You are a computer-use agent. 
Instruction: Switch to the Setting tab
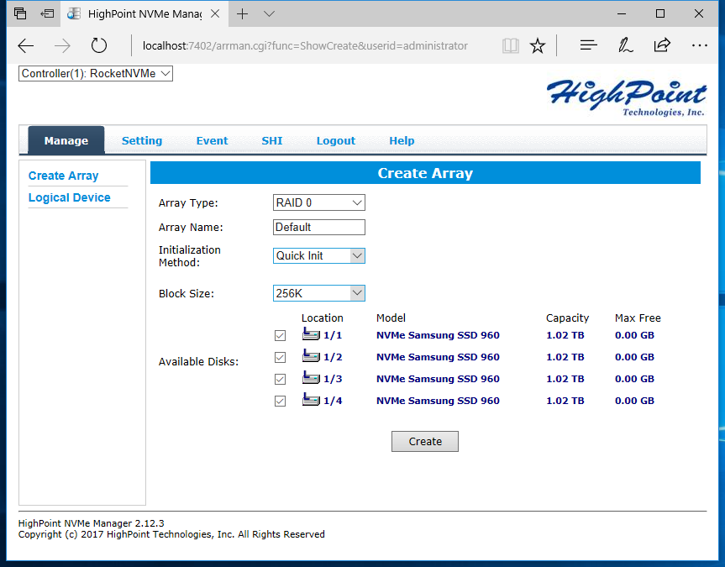click(x=142, y=140)
